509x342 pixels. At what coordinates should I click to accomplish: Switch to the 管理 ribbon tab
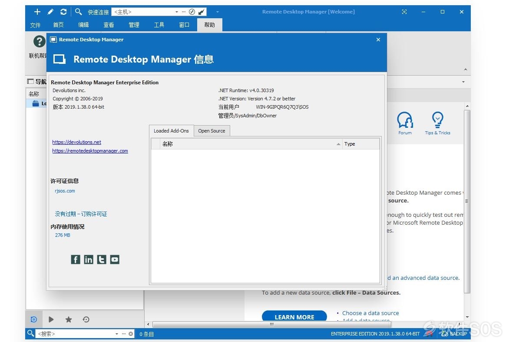[134, 25]
